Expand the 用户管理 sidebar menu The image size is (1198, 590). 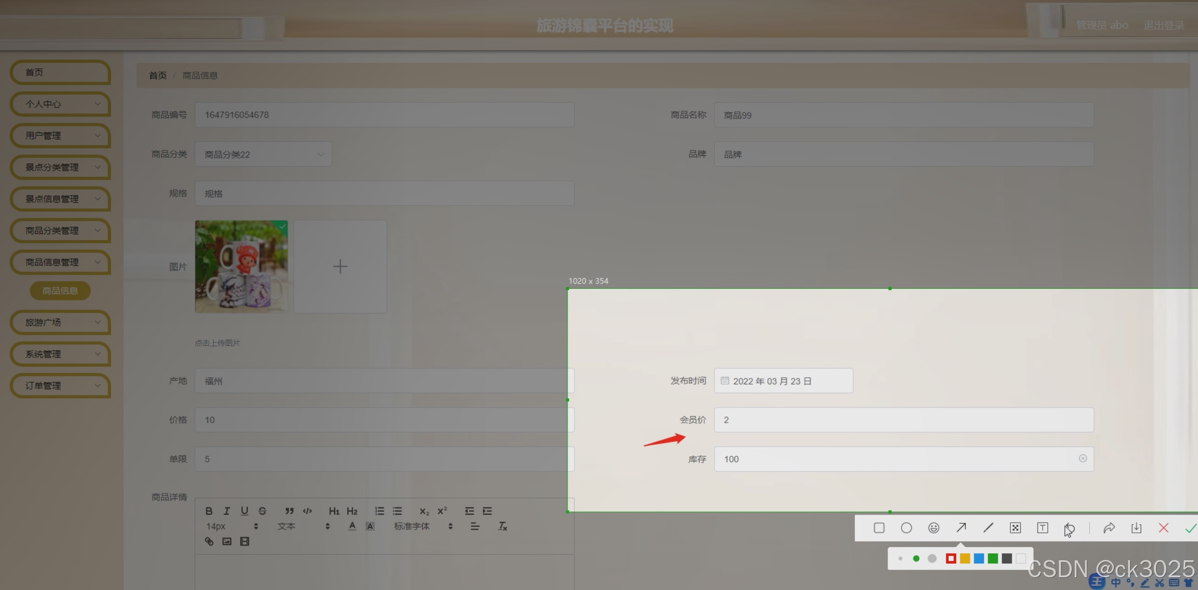point(60,136)
